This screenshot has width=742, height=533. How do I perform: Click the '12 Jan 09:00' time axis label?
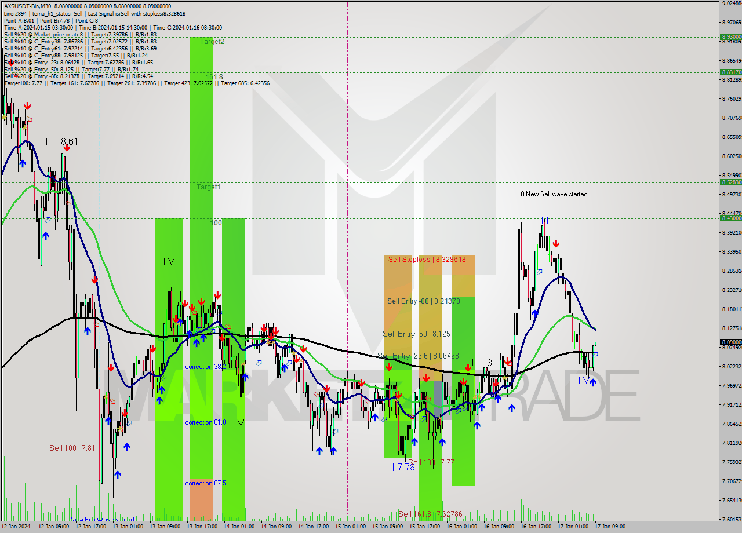(x=54, y=527)
